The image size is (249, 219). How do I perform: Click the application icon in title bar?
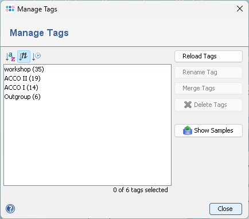(10, 9)
